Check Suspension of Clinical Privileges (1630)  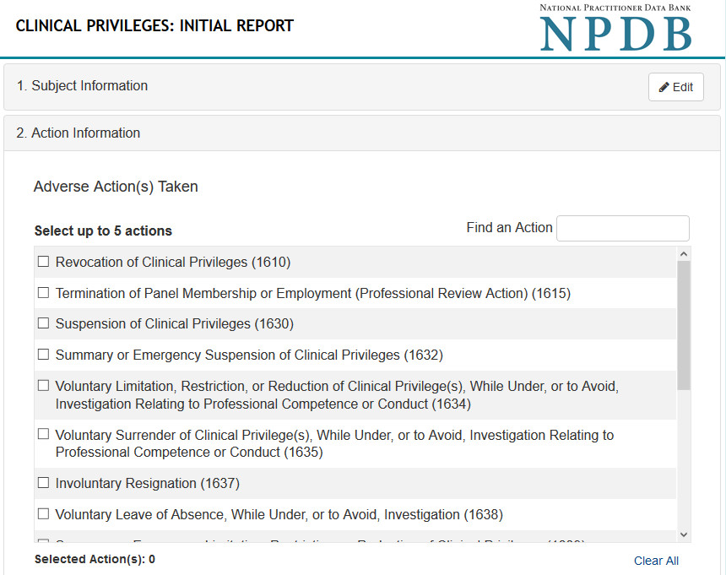click(43, 323)
